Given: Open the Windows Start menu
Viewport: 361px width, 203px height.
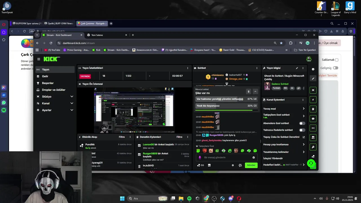Looking at the screenshot, I should click(122, 198).
